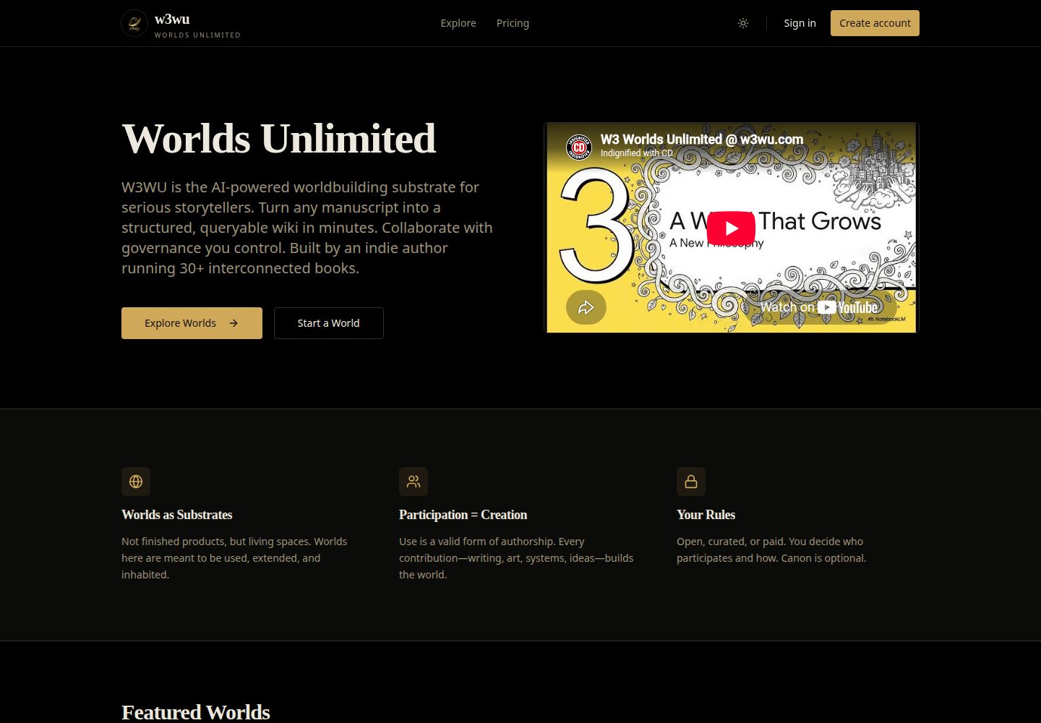This screenshot has height=723, width=1041.
Task: Open the Pricing nav item
Action: click(x=513, y=23)
